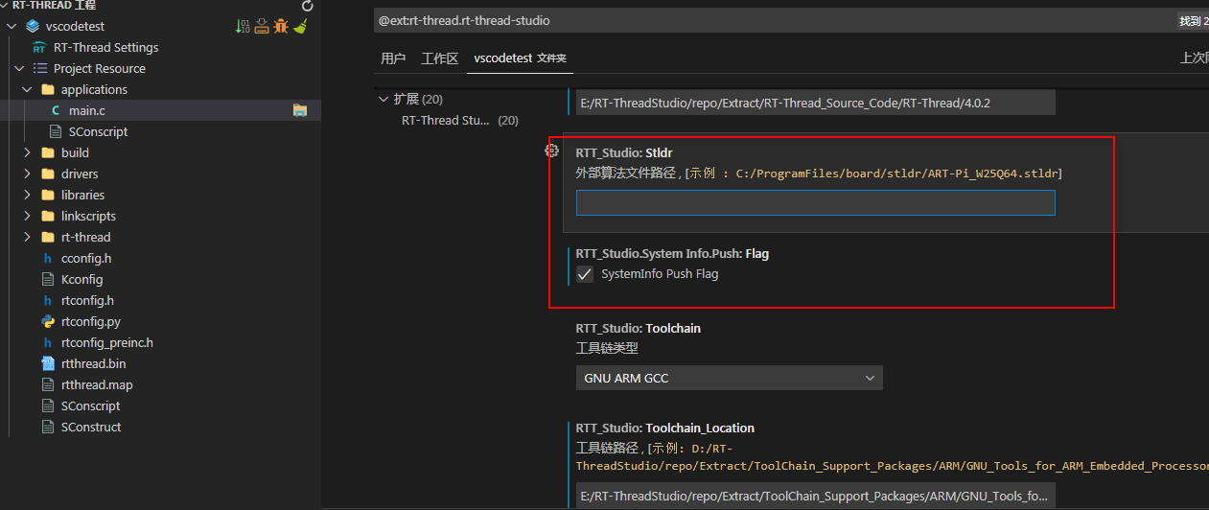Click the 找到 results count badge
This screenshot has height=510, width=1209.
click(x=1193, y=20)
